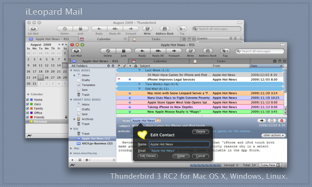The height and width of the screenshot is (187, 312).
Task: Click Write in back August 2009 window
Action: coord(147,29)
